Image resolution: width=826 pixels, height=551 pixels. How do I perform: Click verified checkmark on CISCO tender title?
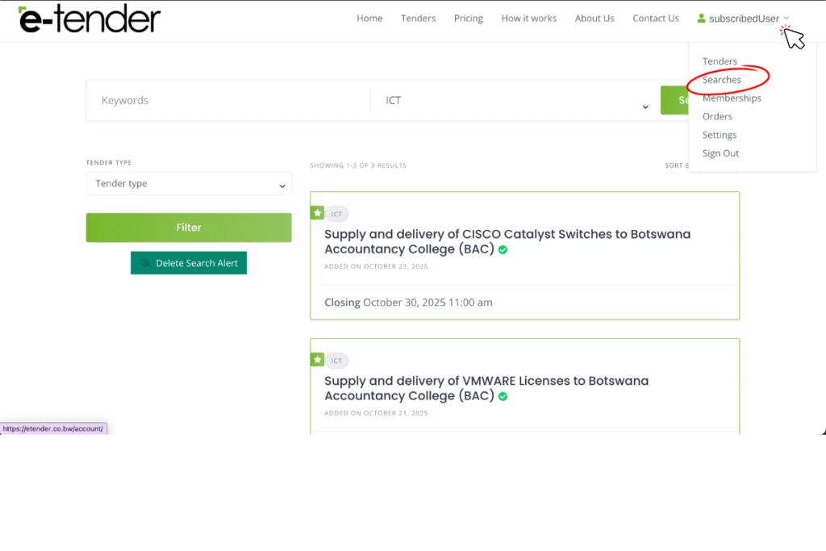point(503,250)
